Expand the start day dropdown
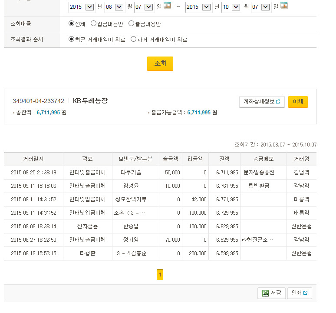 point(149,7)
